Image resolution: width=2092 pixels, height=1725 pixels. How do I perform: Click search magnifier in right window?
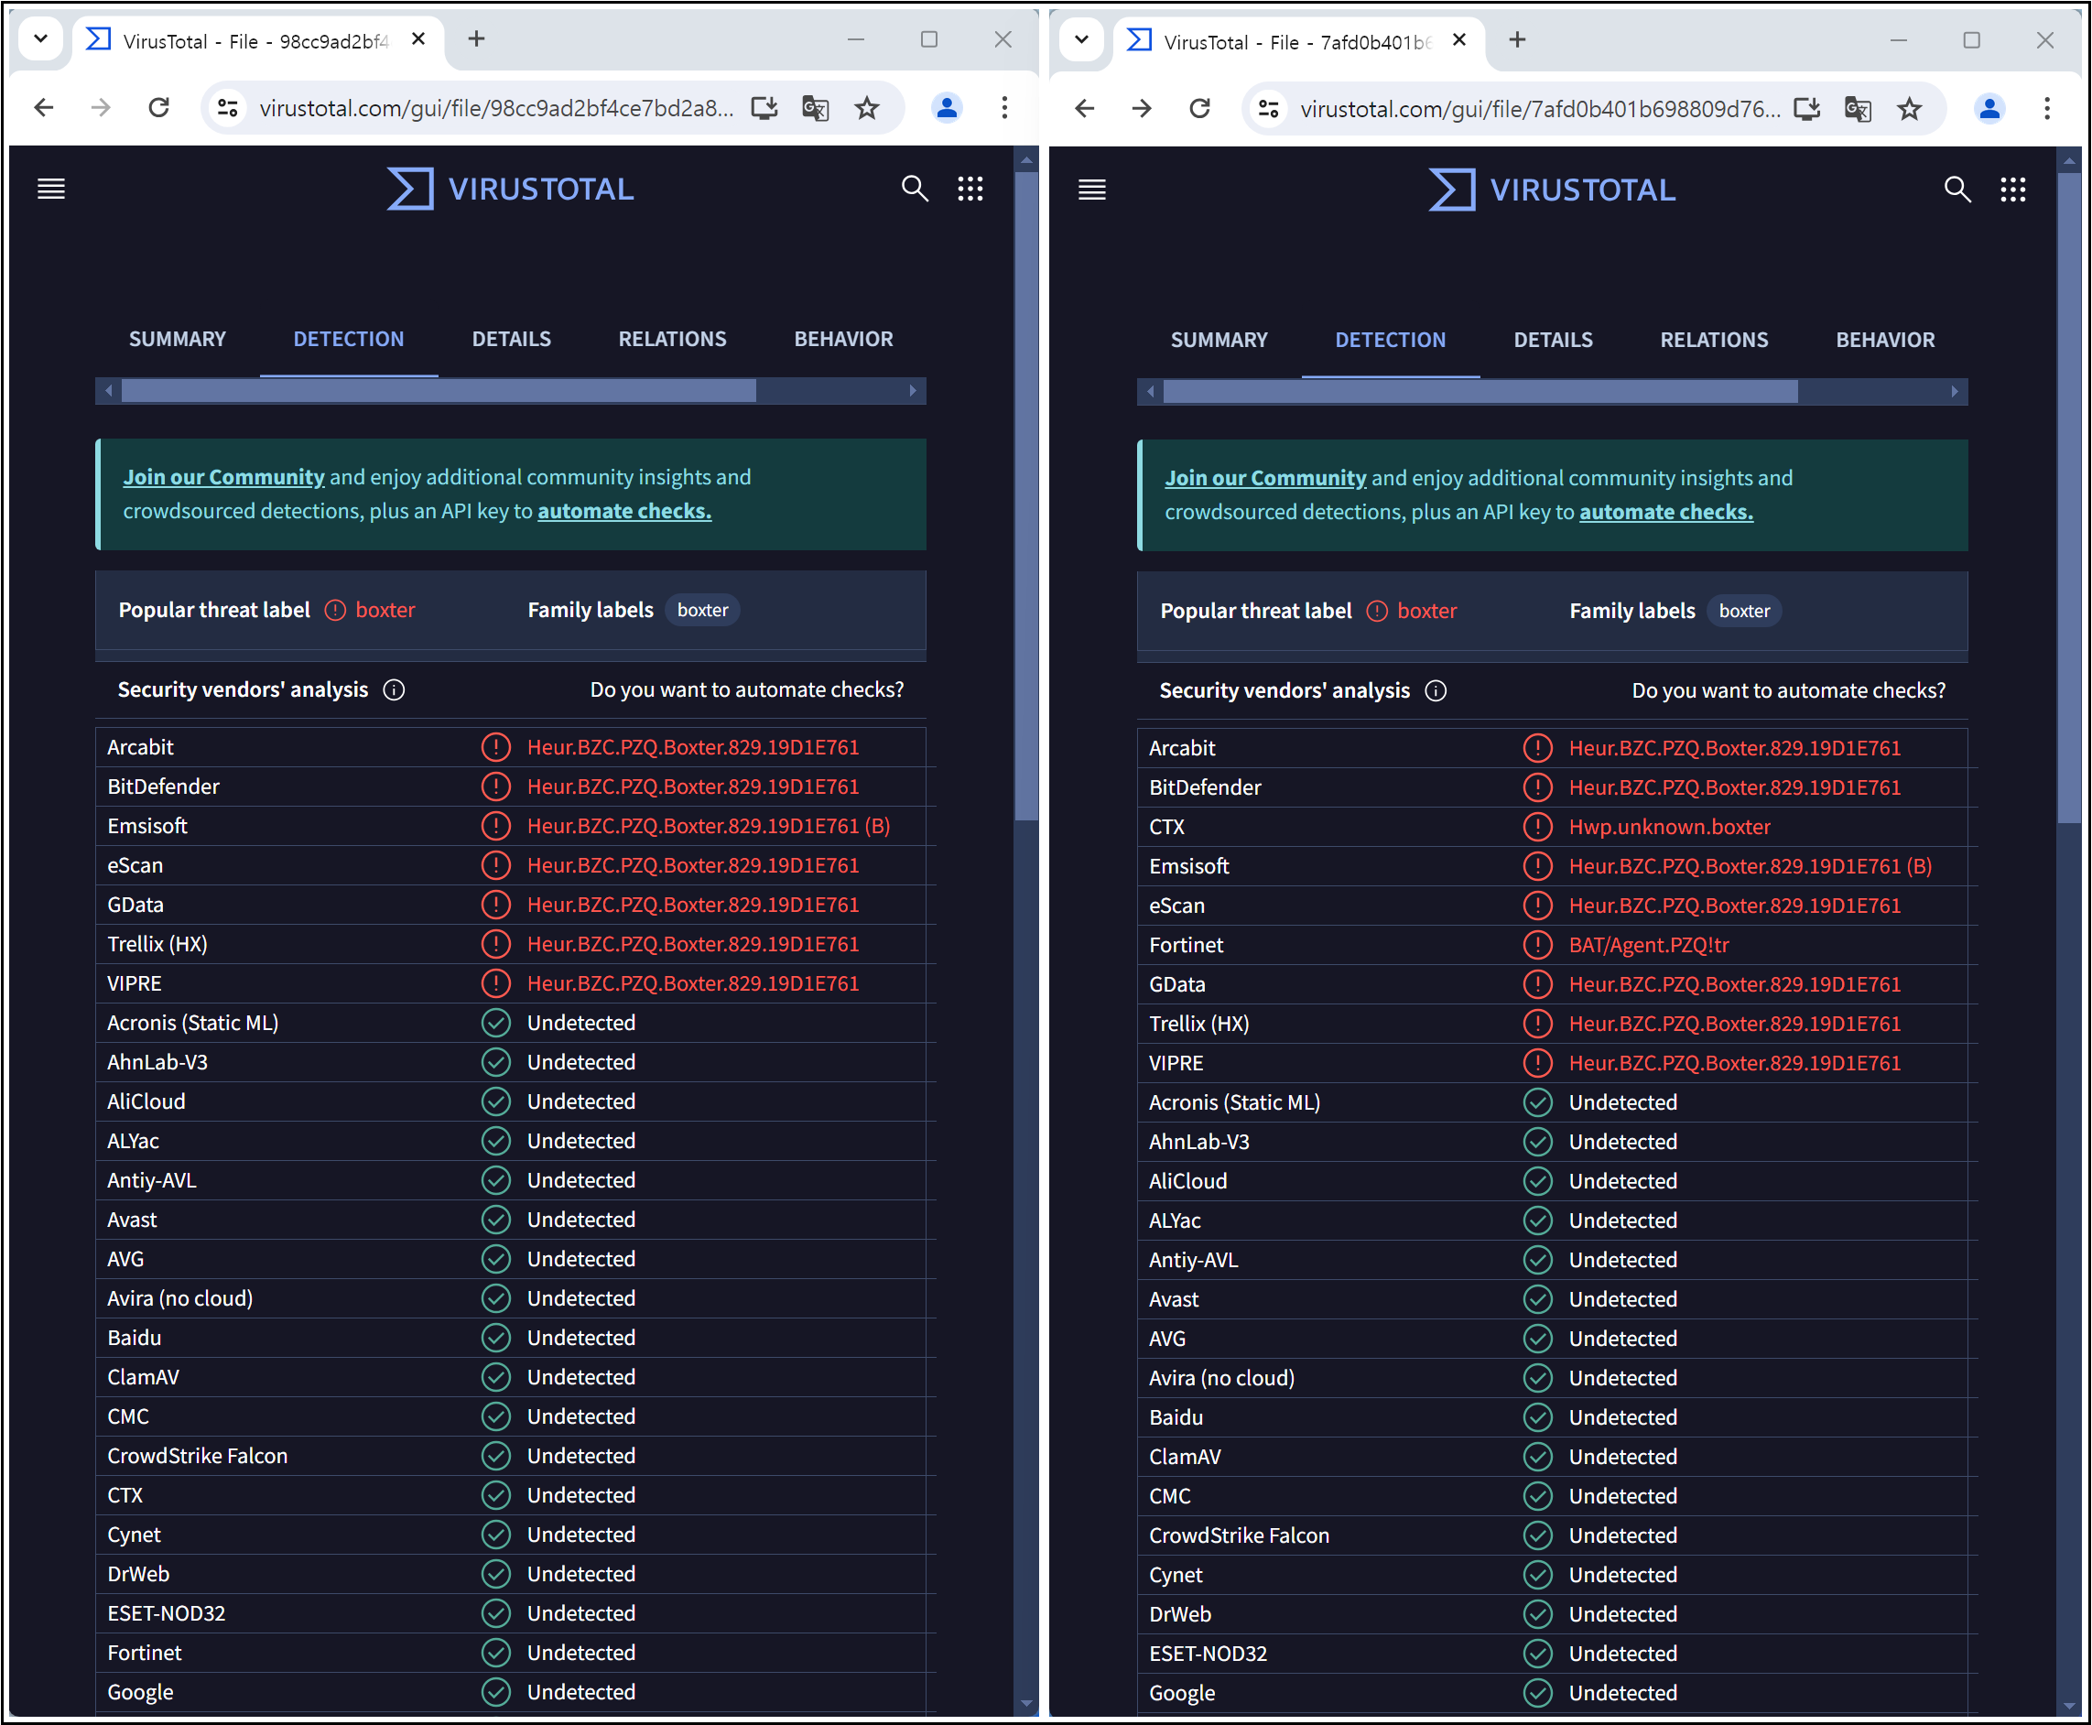[1957, 190]
